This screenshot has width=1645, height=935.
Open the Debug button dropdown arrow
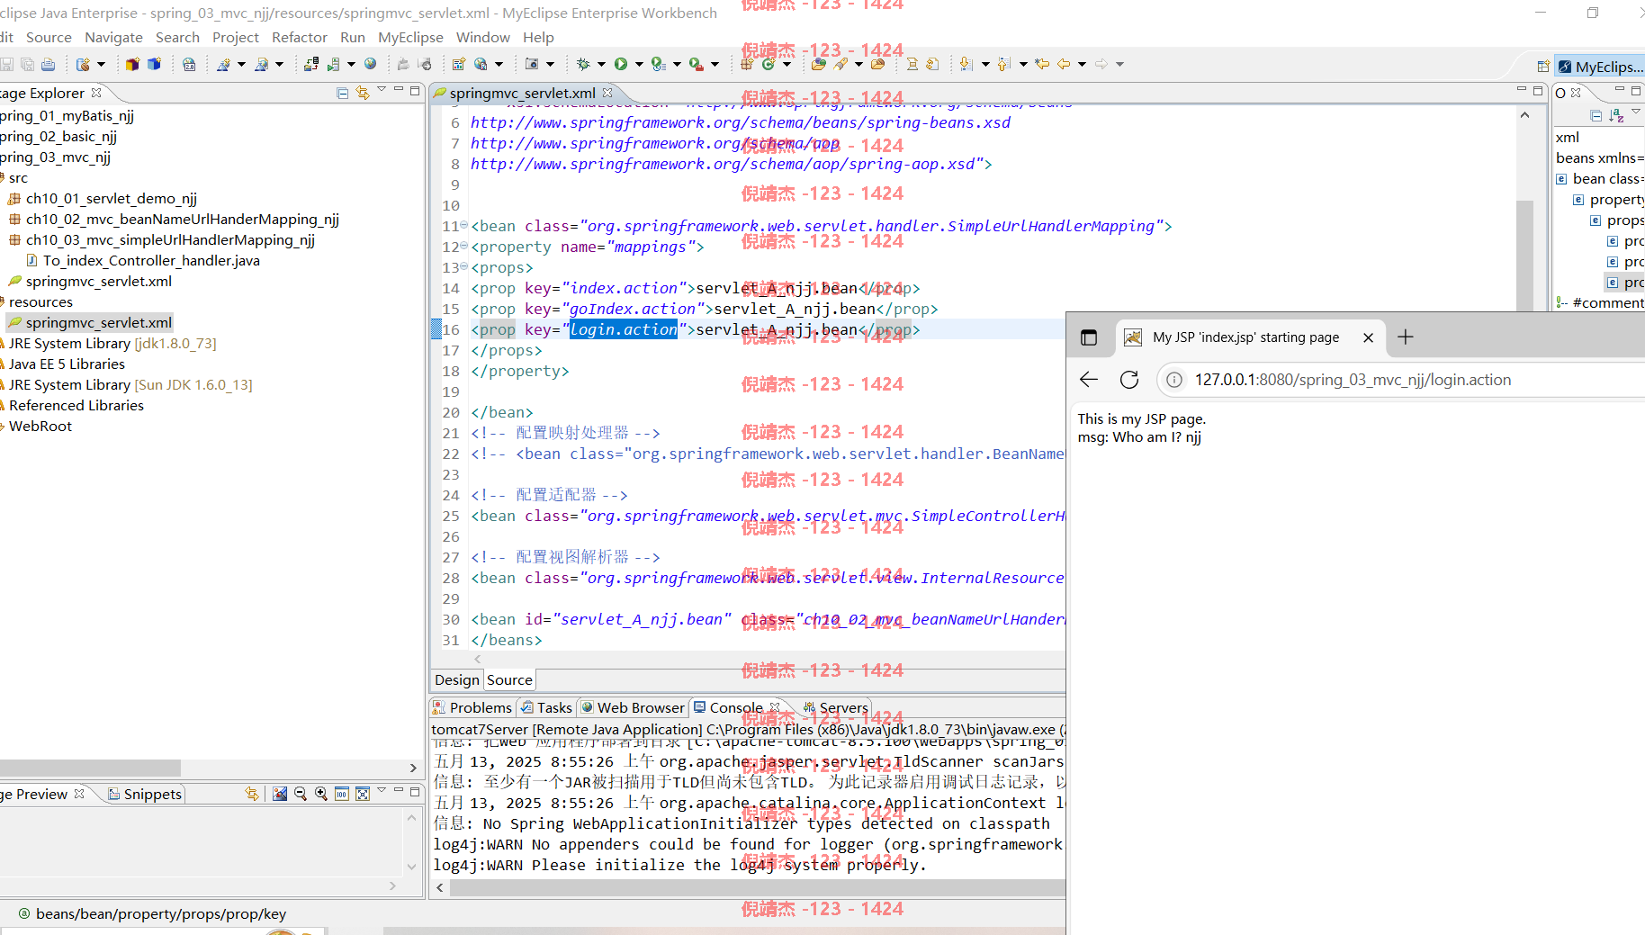[601, 64]
